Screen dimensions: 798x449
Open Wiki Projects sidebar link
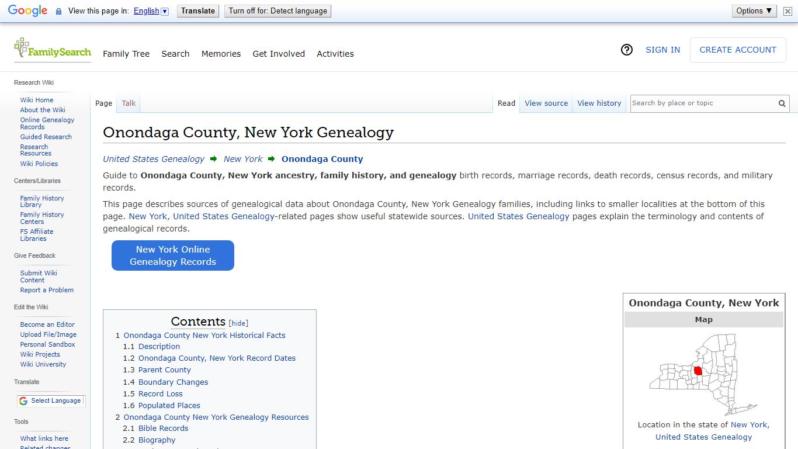pos(40,354)
